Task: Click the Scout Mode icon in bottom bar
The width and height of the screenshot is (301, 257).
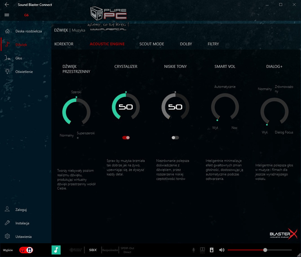Action: coord(75,250)
